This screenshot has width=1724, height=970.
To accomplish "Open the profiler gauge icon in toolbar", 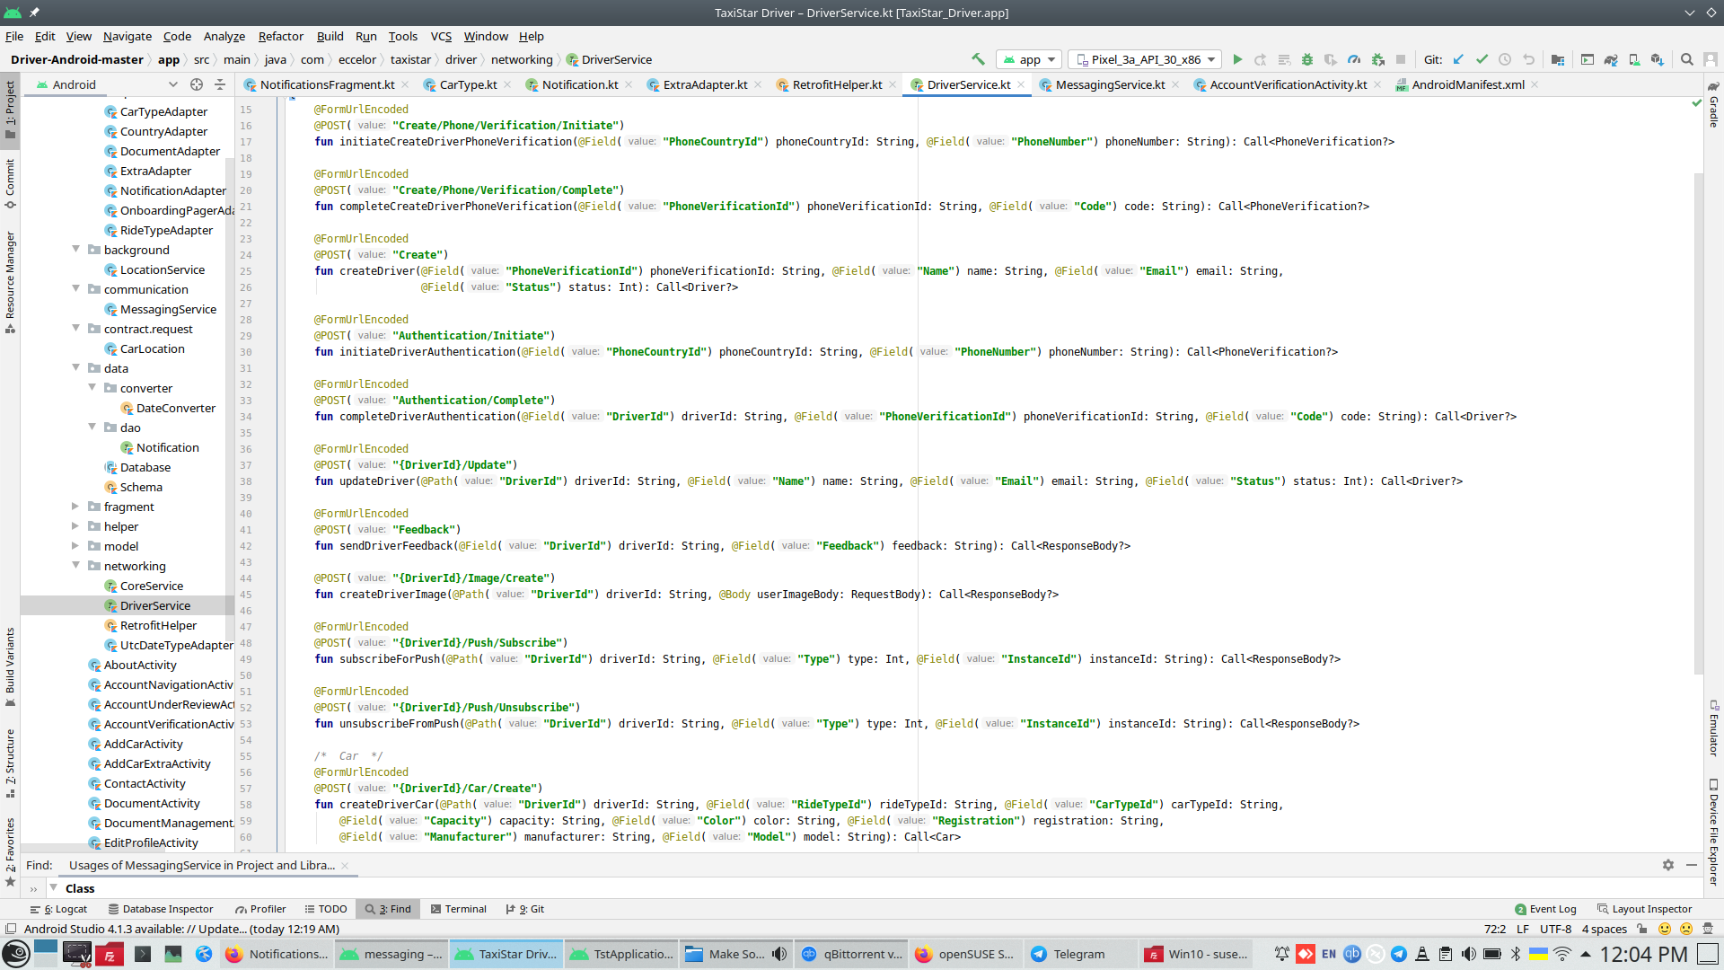I will (x=1354, y=59).
